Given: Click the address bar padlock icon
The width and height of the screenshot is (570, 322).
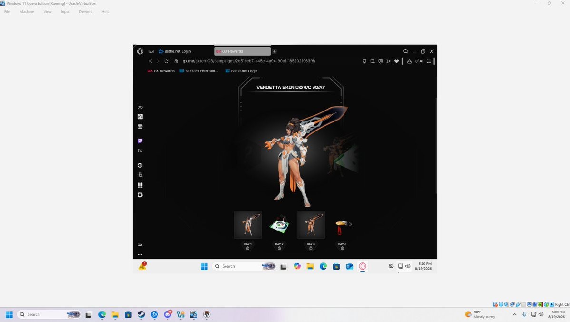Looking at the screenshot, I should [177, 61].
